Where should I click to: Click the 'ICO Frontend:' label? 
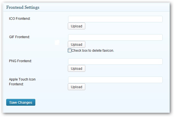(20, 19)
